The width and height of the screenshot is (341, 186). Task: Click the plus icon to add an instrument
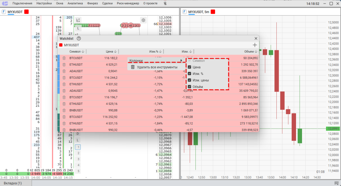tap(255, 45)
